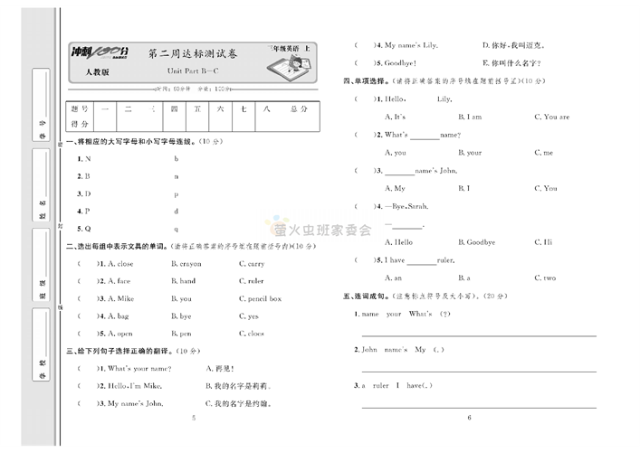
Task: Click the option 'C. pencil box'
Action: pyautogui.click(x=260, y=298)
